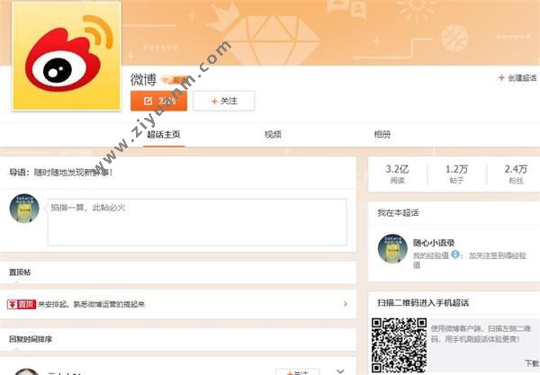The height and width of the screenshot is (375, 540).
Task: Expand the pinned post with right chevron
Action: (346, 304)
